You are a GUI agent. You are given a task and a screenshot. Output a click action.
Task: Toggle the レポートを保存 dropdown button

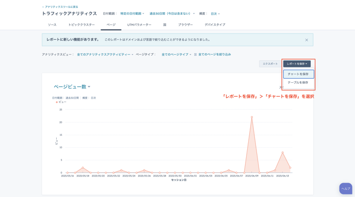tap(297, 64)
